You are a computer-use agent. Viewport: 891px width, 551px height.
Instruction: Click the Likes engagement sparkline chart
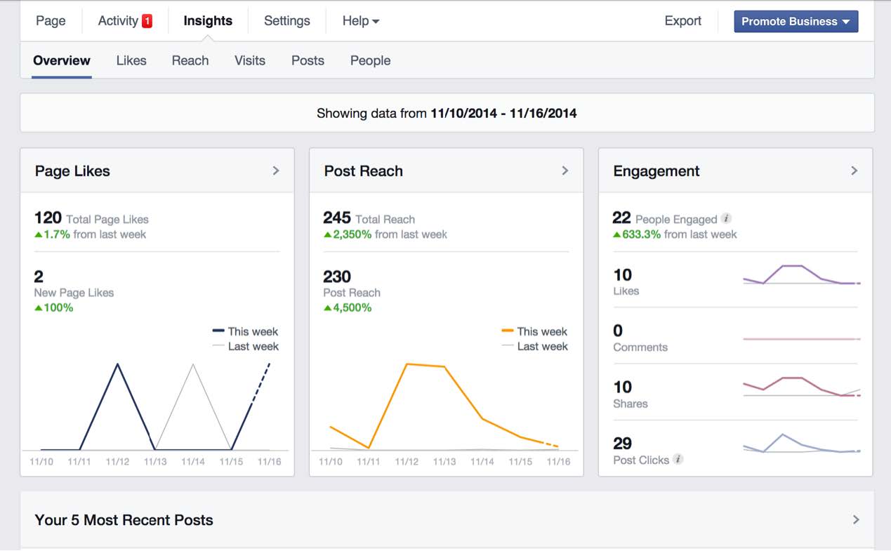pyautogui.click(x=802, y=274)
